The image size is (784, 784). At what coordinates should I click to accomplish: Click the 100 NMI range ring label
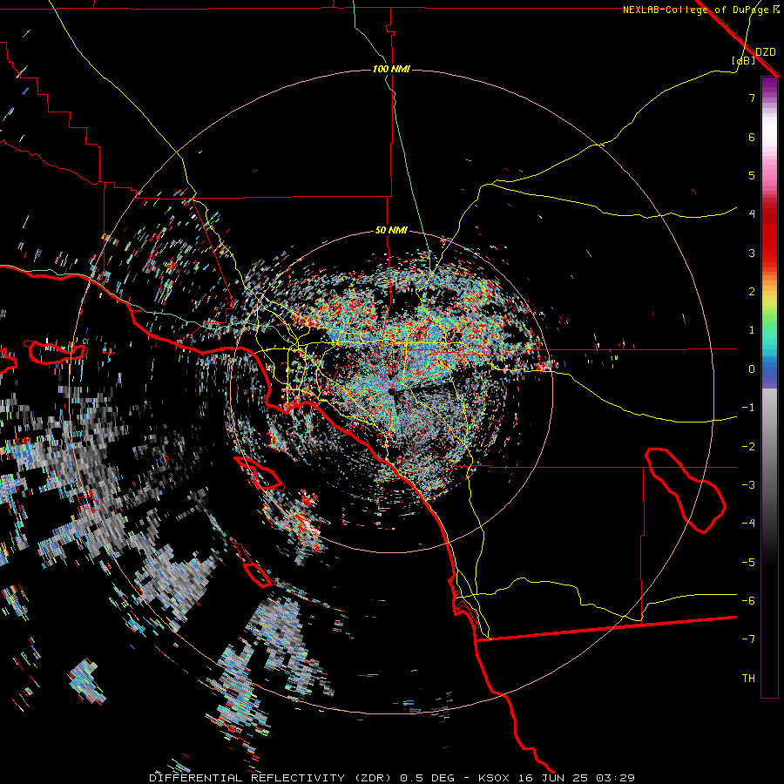click(391, 69)
